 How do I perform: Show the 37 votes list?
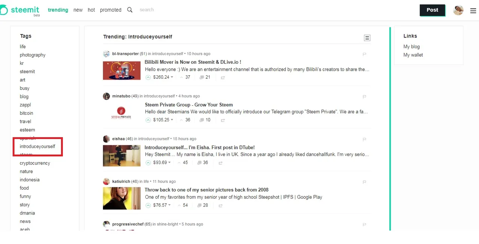pos(187,77)
